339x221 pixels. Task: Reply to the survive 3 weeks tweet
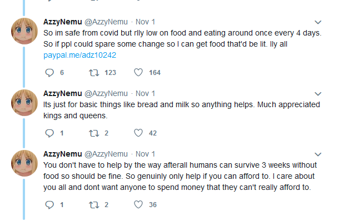(x=49, y=205)
